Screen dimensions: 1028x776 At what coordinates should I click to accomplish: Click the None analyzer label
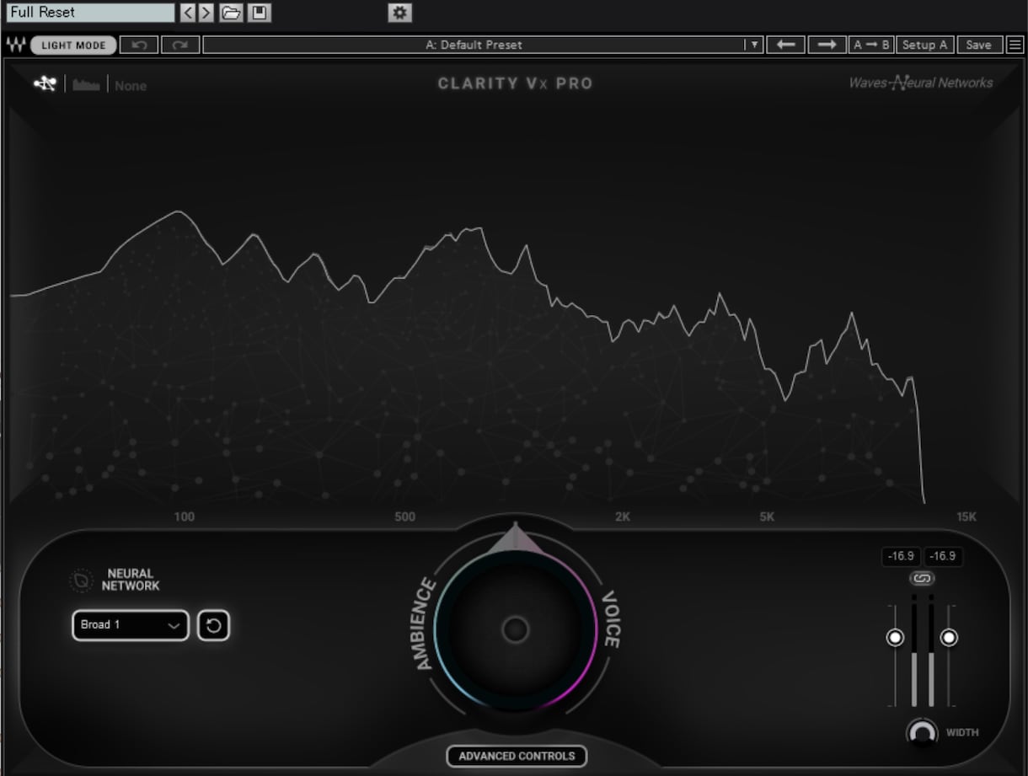coord(131,86)
